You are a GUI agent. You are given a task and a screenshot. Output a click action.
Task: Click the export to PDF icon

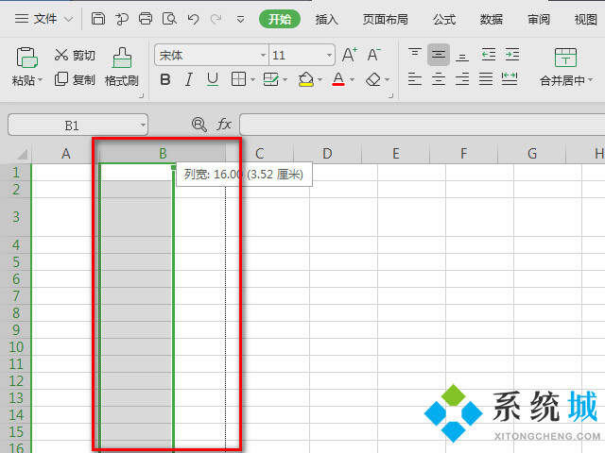coord(122,19)
